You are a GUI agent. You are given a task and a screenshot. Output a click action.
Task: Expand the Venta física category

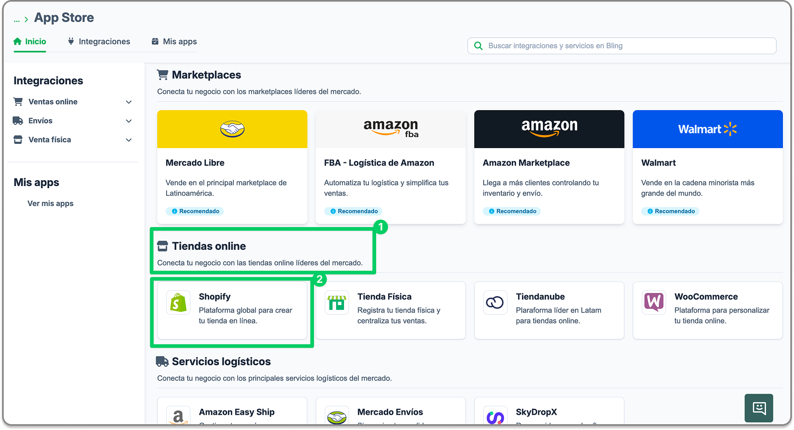73,140
